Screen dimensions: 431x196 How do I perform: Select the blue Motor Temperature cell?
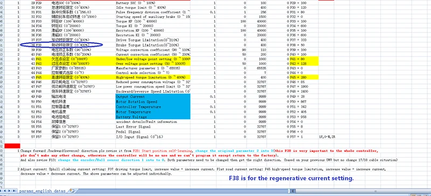(152, 112)
